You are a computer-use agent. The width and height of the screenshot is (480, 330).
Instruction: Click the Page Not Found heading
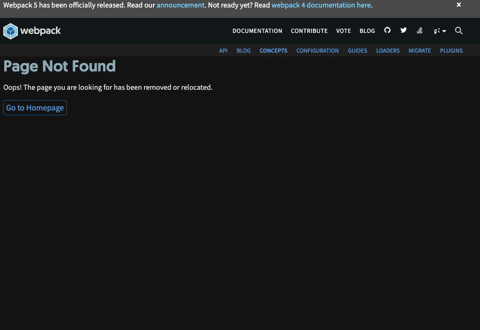point(60,66)
